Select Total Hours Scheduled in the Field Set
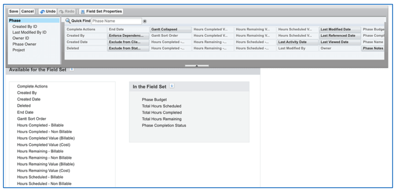 point(161,106)
